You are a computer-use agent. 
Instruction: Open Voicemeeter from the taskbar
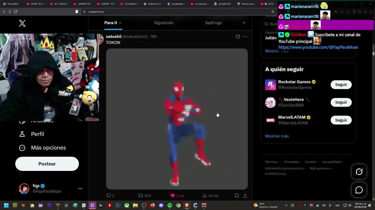[204, 205]
